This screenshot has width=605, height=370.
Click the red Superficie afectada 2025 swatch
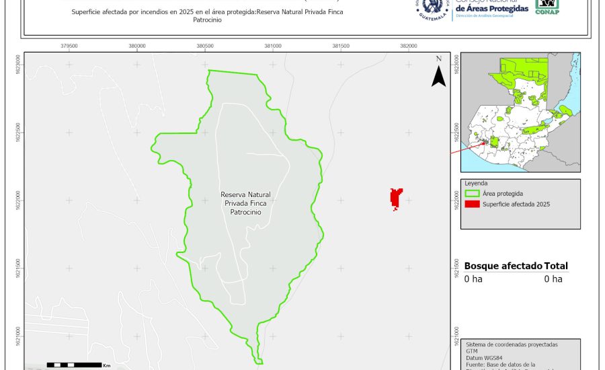pyautogui.click(x=472, y=204)
